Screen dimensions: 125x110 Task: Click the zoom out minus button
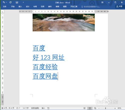pos(99,108)
